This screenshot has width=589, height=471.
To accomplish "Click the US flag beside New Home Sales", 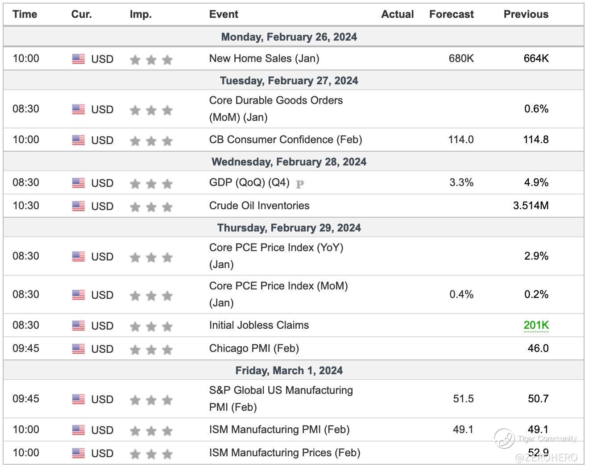I will pos(79,59).
